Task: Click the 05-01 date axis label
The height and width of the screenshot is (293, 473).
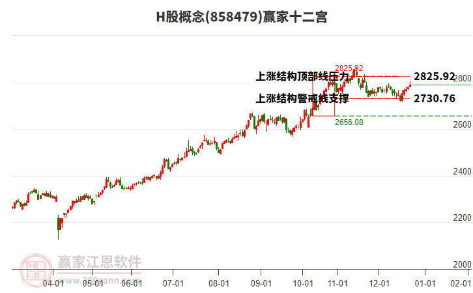Action: pos(93,283)
